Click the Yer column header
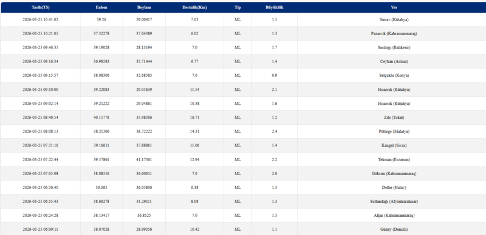Image resolution: width=486 pixels, height=235 pixels. (394, 8)
